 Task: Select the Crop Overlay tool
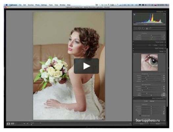click(135, 28)
